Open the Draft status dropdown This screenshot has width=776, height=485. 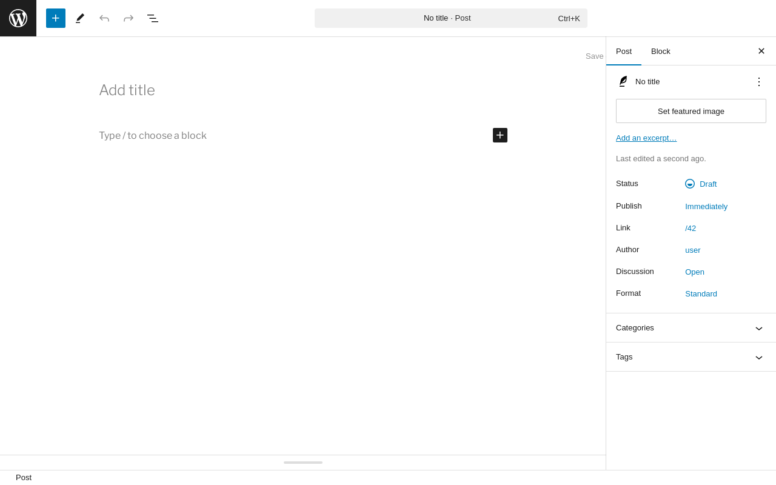click(x=701, y=184)
